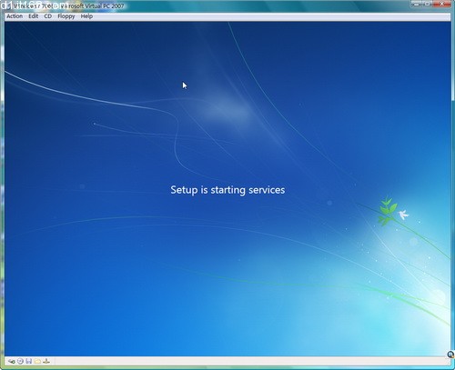455x370 pixels.
Task: Click the white bird graphic on setup screen
Action: (403, 215)
